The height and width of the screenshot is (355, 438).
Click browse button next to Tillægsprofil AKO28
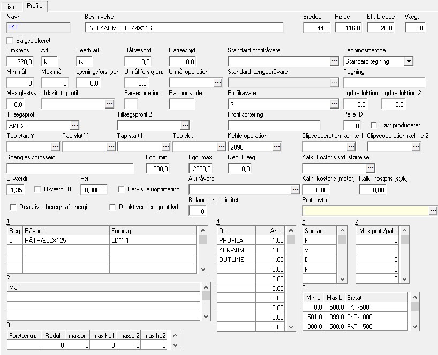tap(74, 125)
